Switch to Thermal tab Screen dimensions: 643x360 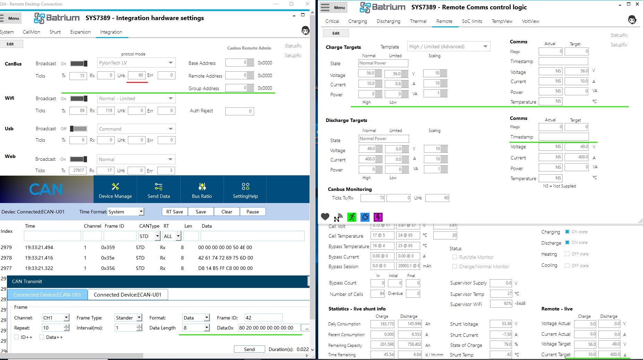pyautogui.click(x=418, y=21)
